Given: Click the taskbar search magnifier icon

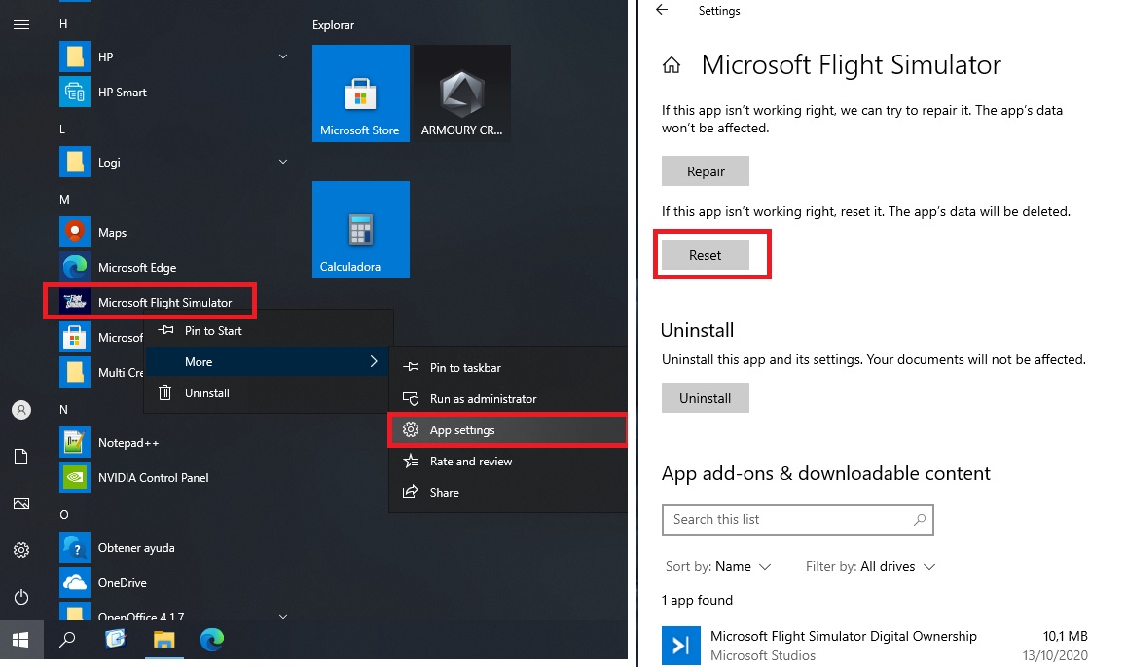Looking at the screenshot, I should [67, 639].
